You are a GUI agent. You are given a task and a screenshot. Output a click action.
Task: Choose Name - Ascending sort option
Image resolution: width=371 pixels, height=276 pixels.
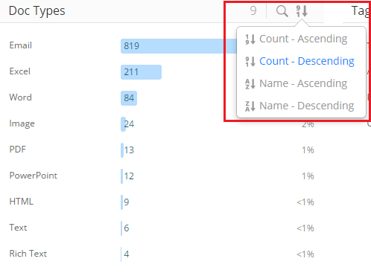[x=301, y=83]
